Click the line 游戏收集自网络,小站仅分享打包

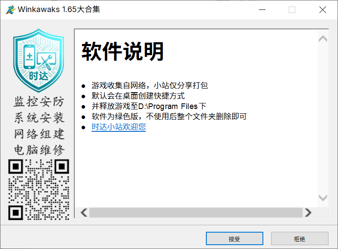click(150, 85)
